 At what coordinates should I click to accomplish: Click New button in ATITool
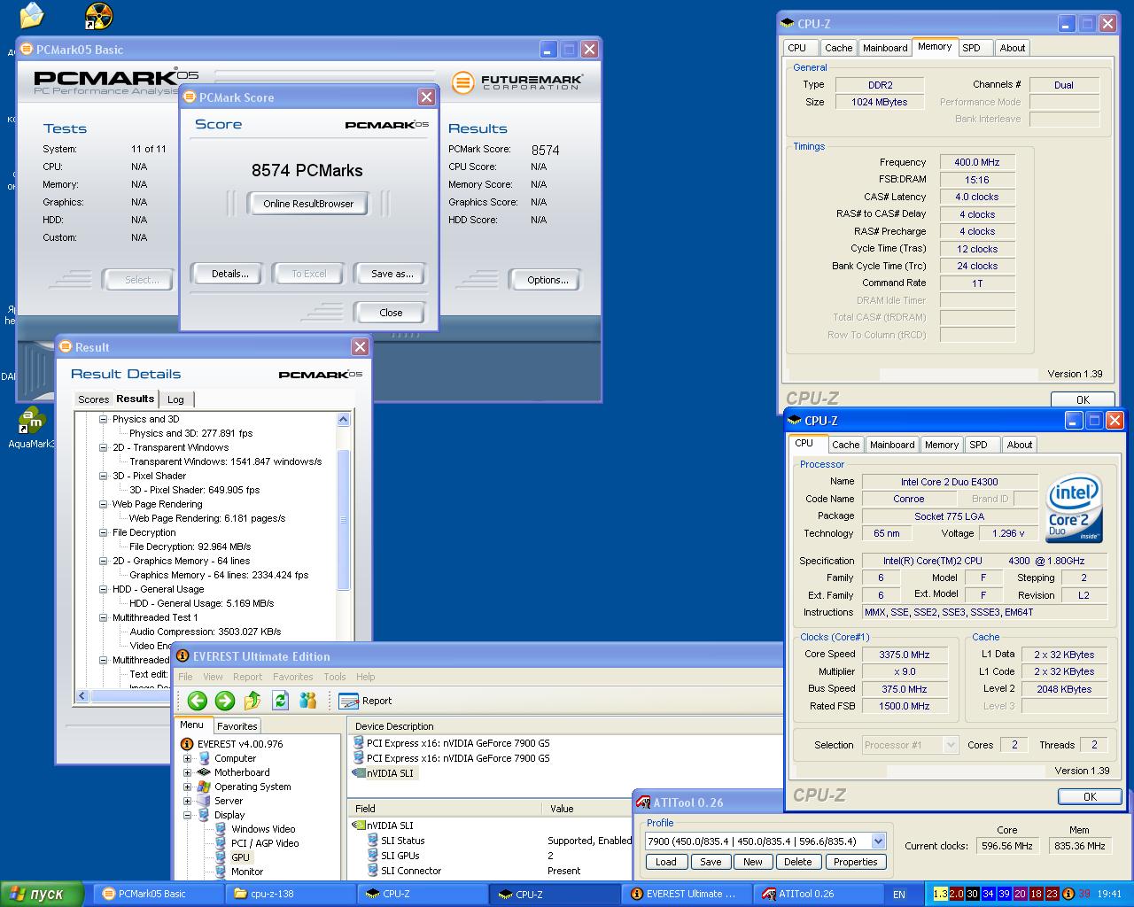[x=753, y=862]
